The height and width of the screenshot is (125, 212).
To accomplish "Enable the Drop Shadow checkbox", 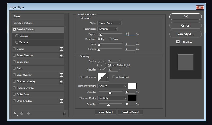I will [14, 101].
